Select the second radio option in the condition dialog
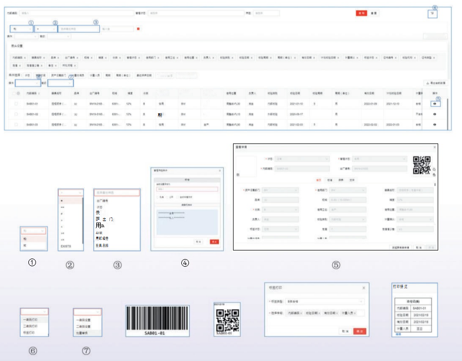 click(x=167, y=197)
